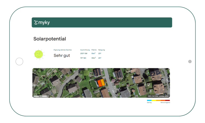
Task: Select the red-orange highlighted roof segment
Action: pos(100,83)
